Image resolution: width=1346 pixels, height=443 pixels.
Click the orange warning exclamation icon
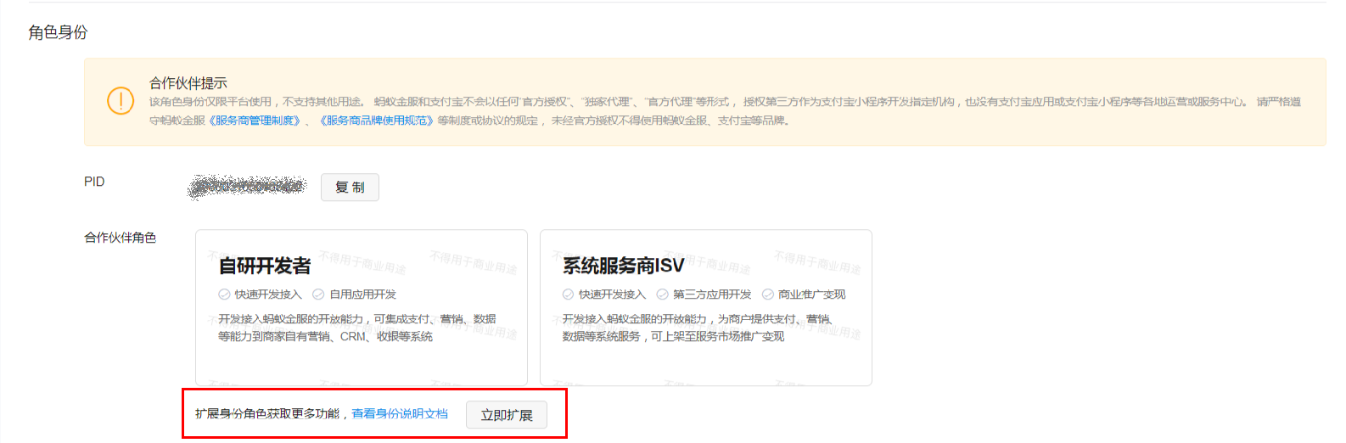[x=121, y=101]
